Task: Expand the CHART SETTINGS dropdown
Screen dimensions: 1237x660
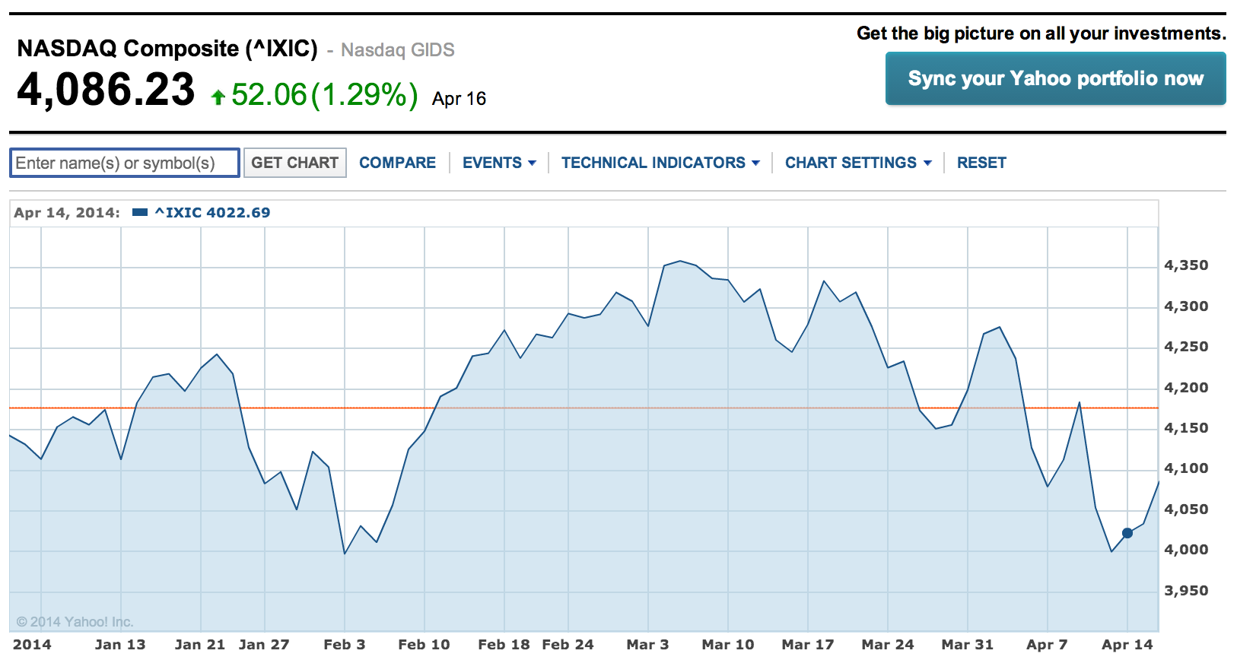Action: pyautogui.click(x=857, y=163)
